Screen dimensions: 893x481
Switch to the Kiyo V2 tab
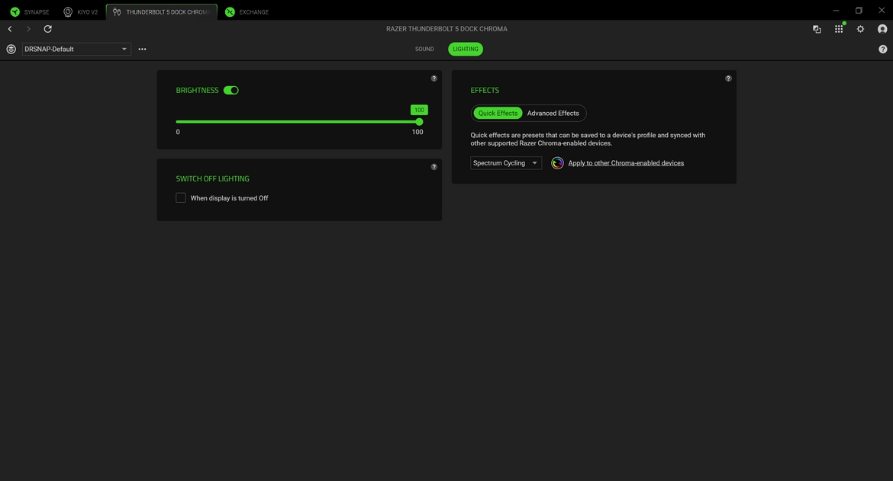pos(81,12)
